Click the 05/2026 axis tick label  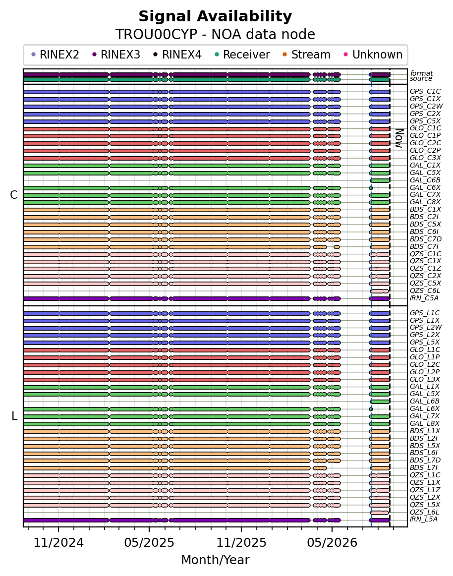click(332, 543)
